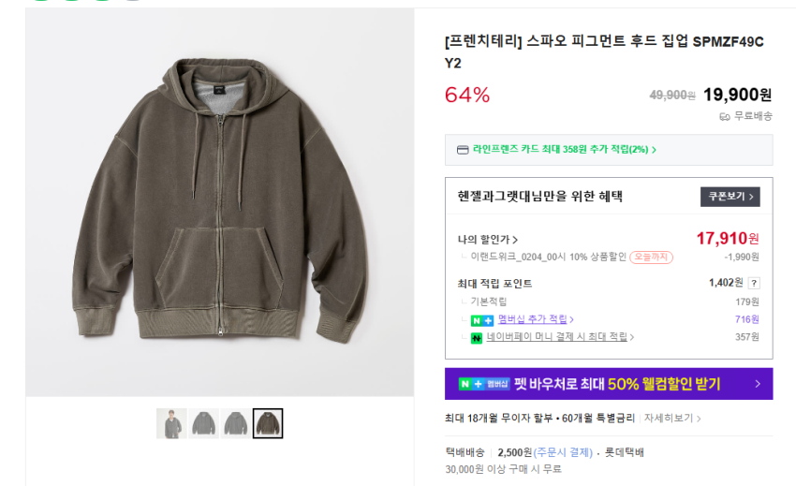Select the model-wearing-hoodie thumbnail
The image size is (796, 486).
(x=171, y=424)
